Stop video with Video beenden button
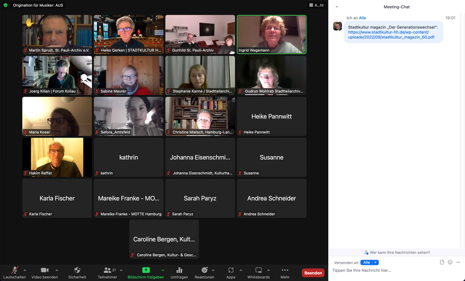Viewport: 465px width, 281px height. pos(45,273)
